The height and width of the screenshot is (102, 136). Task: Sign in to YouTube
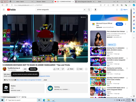coord(124,10)
